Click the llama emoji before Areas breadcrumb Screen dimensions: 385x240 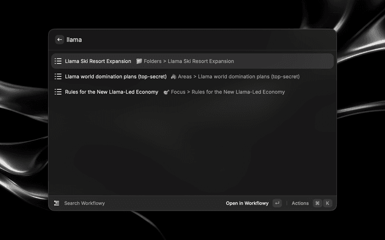(173, 76)
